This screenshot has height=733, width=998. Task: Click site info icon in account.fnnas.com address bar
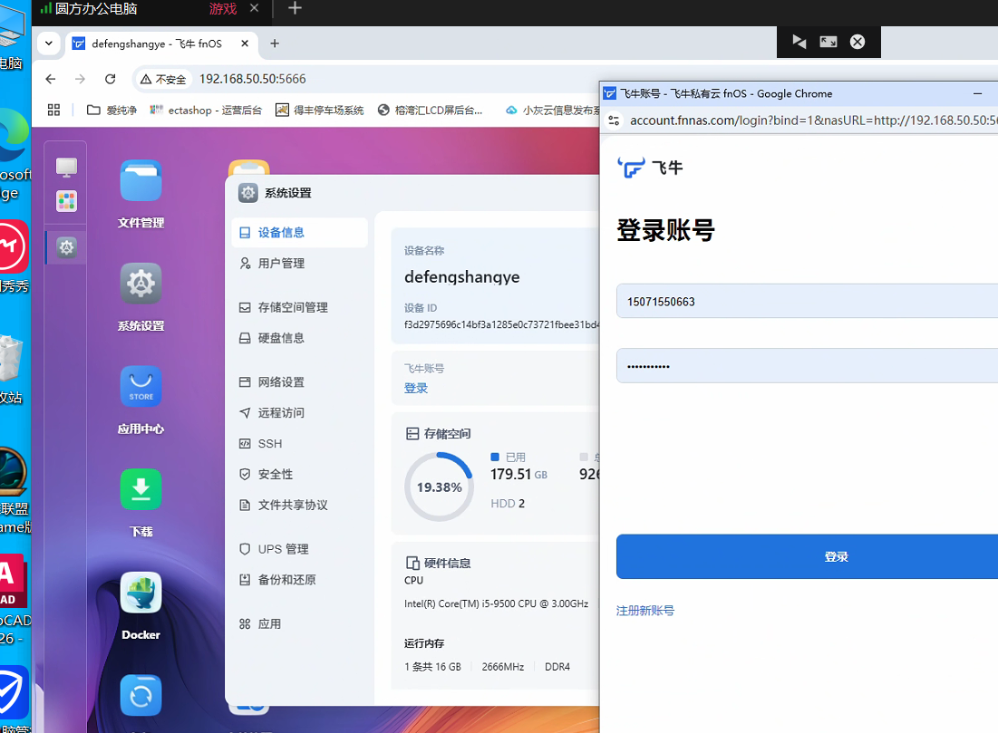[x=614, y=121]
